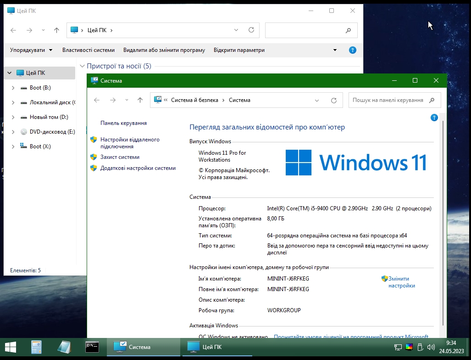Viewport: 471px width, 360px height.
Task: Click the search magnifier in Цей ПК window
Action: 349,30
